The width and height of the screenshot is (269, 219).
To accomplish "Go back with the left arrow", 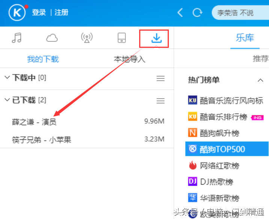I will pos(180,13).
